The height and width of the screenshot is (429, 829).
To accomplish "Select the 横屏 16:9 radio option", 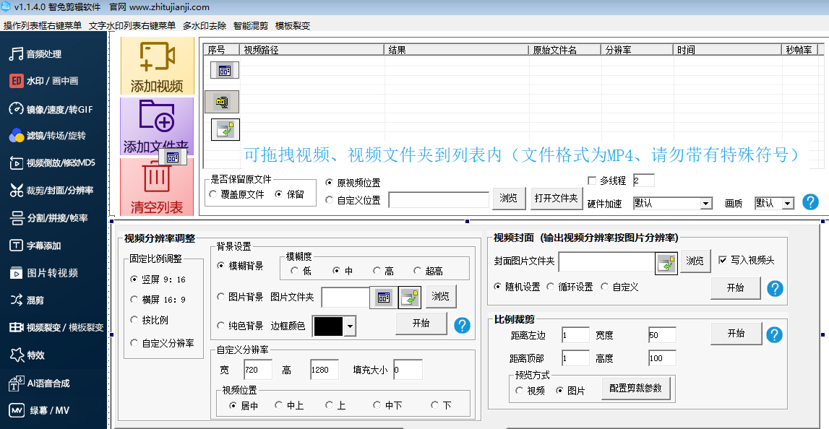I will coord(134,300).
